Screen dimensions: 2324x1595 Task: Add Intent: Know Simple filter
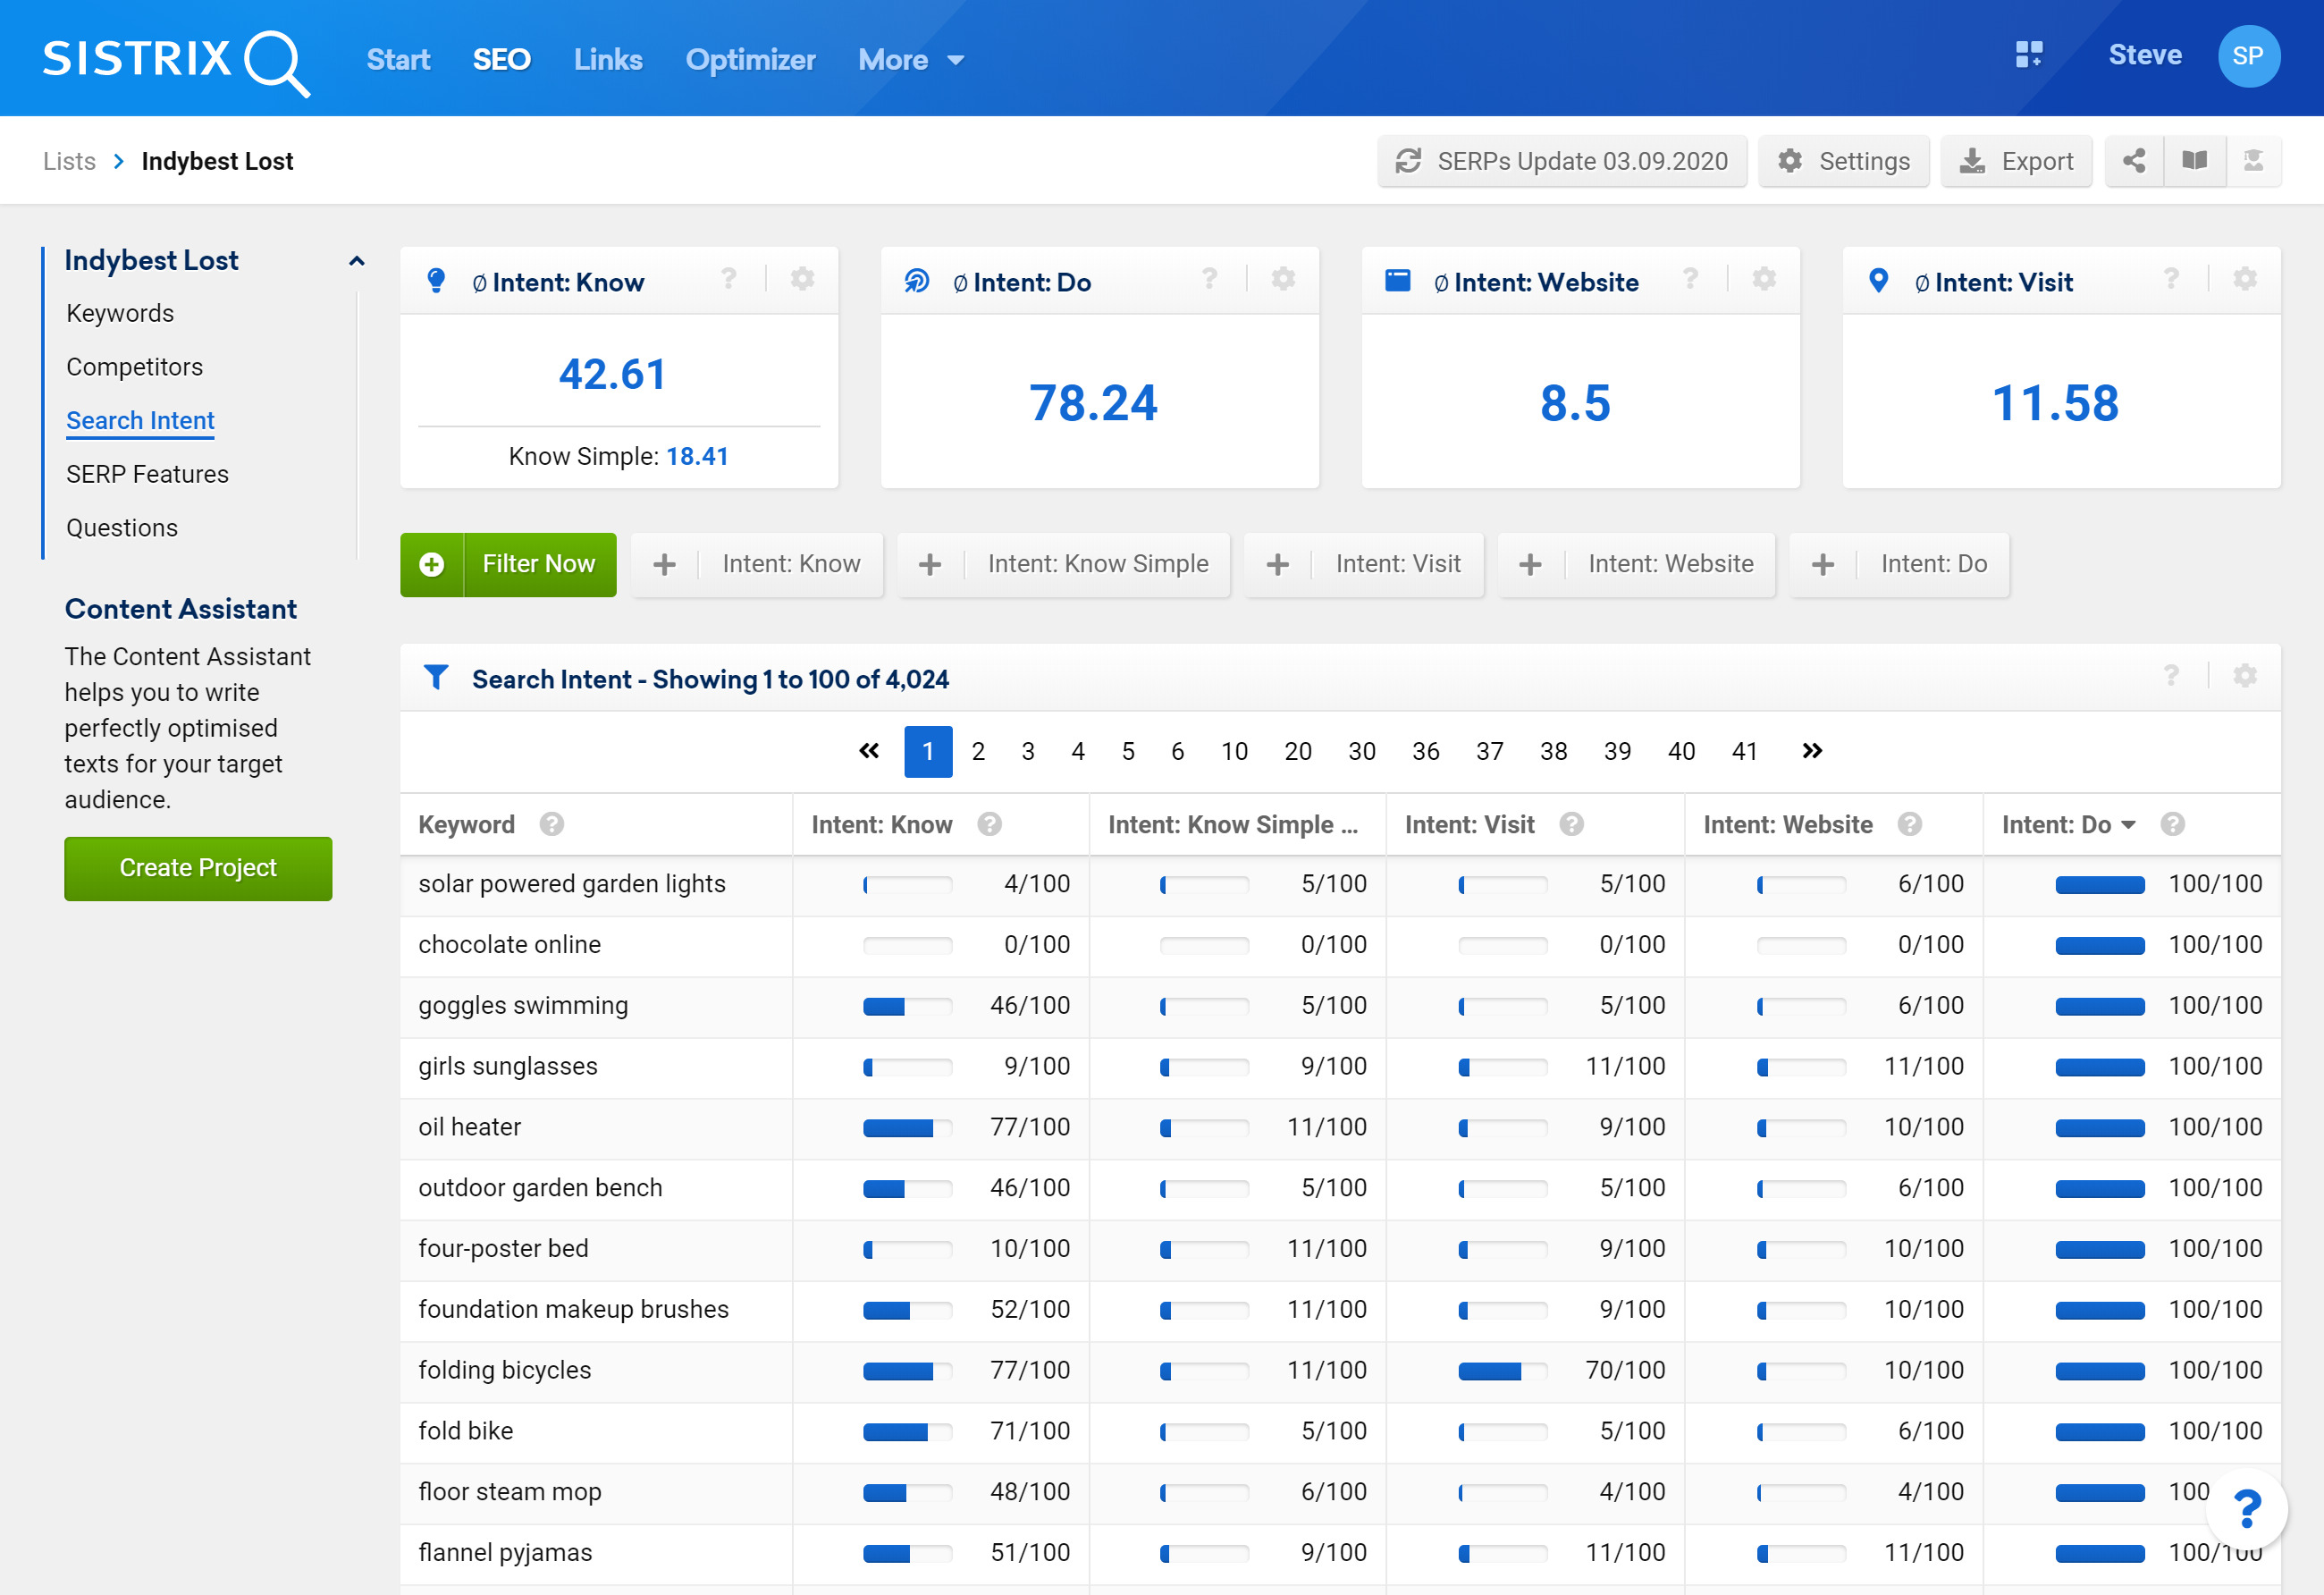1063,565
